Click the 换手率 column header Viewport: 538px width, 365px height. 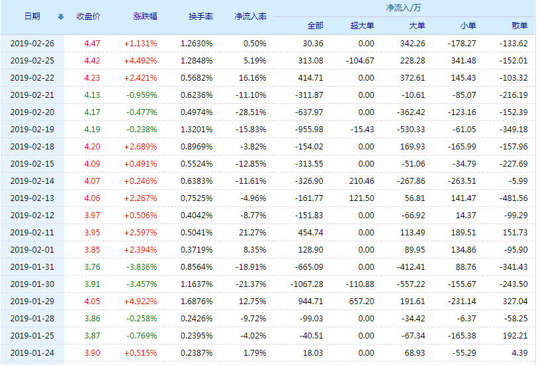(201, 16)
